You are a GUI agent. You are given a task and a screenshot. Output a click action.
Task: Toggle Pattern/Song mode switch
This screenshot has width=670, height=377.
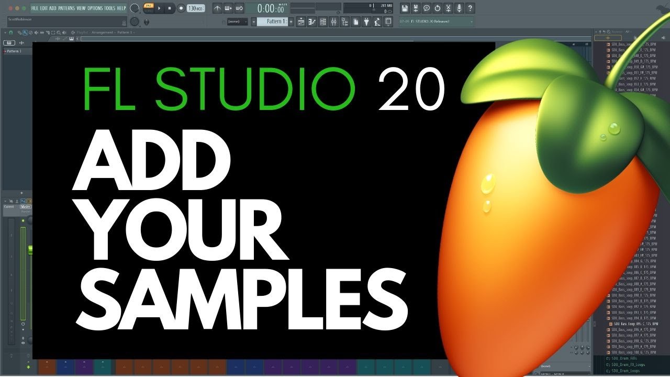click(148, 8)
